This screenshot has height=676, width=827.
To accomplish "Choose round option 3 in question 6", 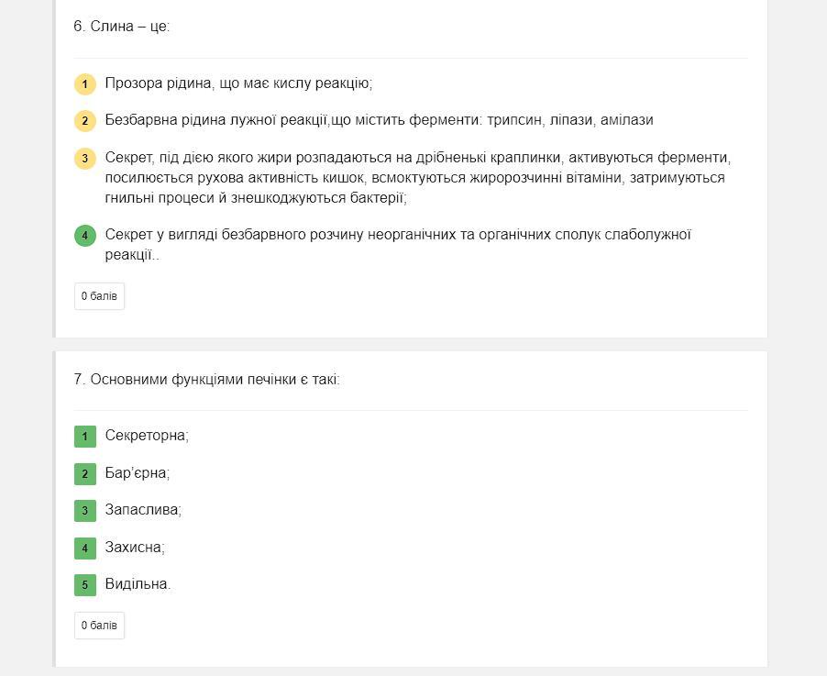I will click(85, 159).
